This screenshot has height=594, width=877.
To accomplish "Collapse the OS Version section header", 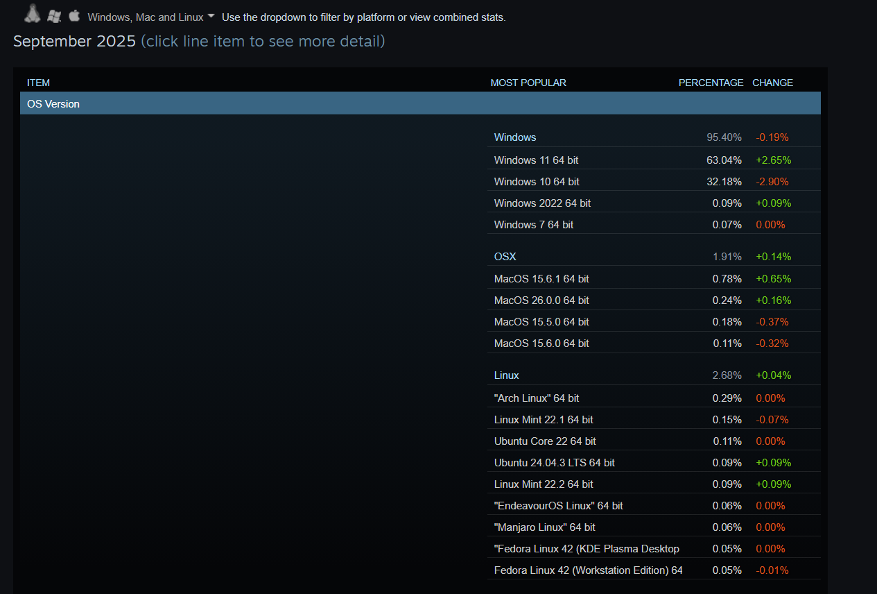I will [420, 104].
